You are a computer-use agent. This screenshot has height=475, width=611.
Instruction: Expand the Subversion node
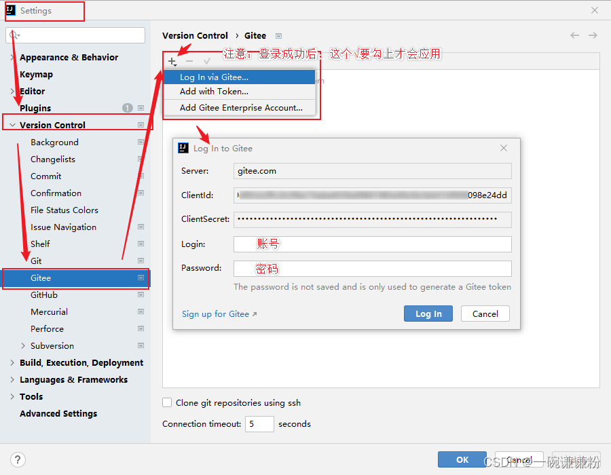(x=23, y=346)
